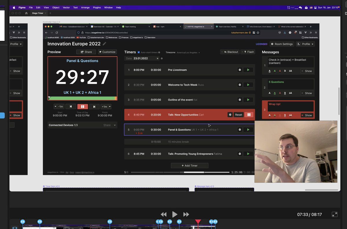The image size is (347, 229).
Task: Click the Add Timer button
Action: [x=189, y=165]
